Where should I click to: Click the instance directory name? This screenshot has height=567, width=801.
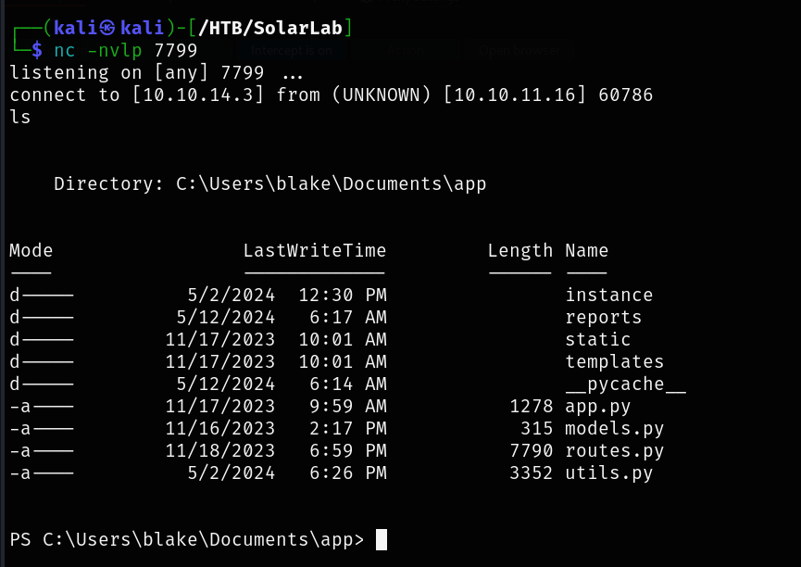coord(608,296)
